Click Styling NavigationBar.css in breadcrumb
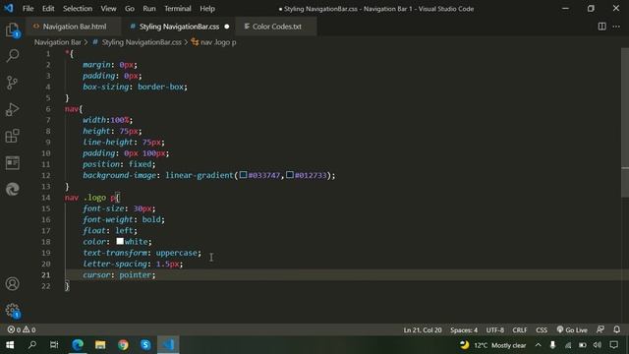 142,42
